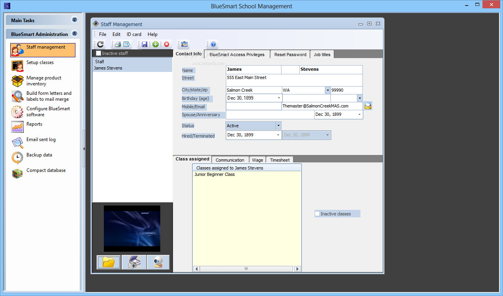Click the export list toolbar icon
The height and width of the screenshot is (296, 503).
click(127, 44)
